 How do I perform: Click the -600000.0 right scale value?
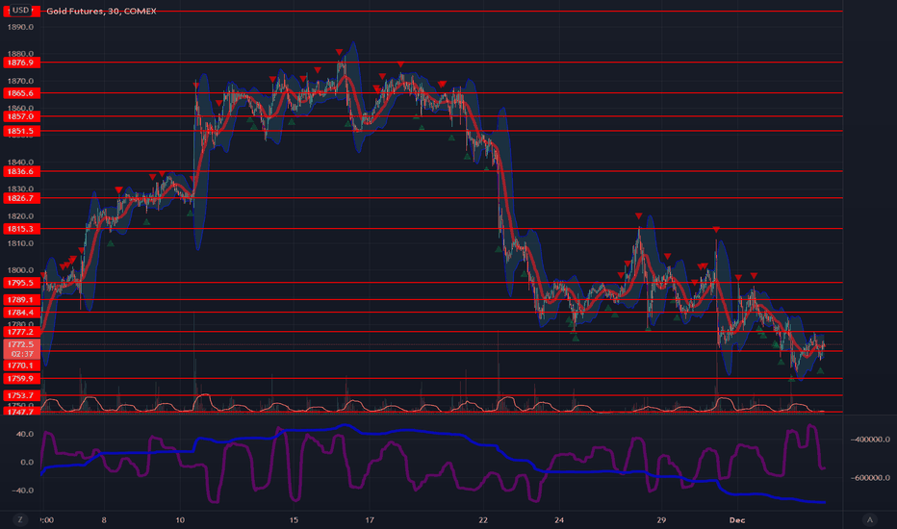pos(869,477)
